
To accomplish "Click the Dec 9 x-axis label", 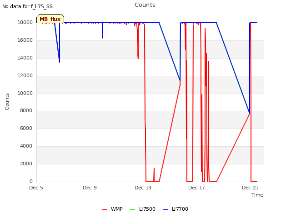I will (x=90, y=188).
